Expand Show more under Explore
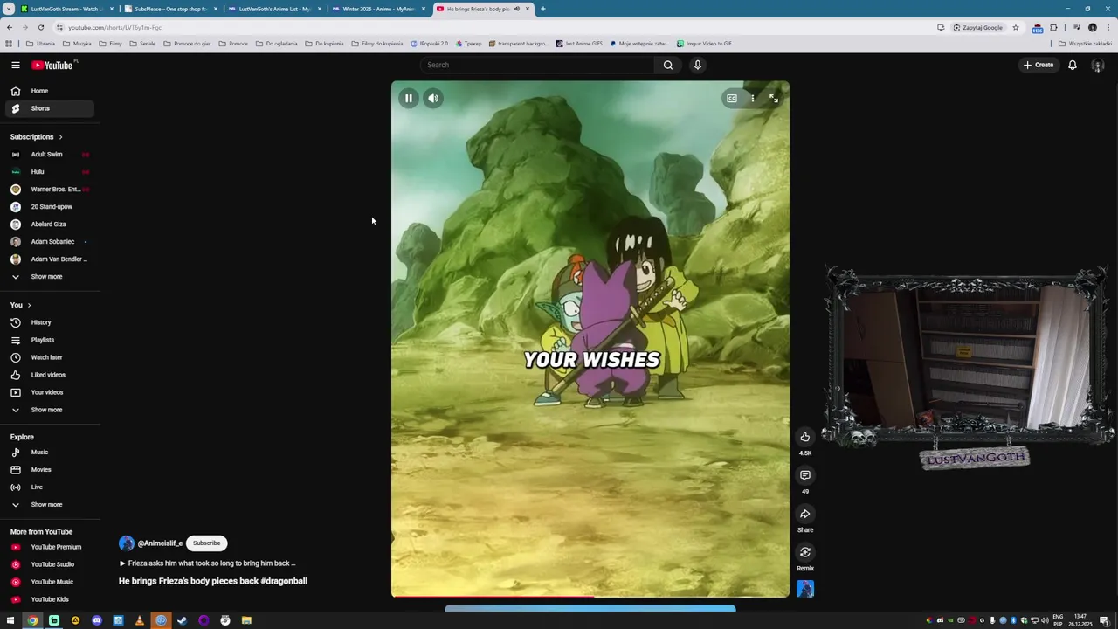 [49, 505]
